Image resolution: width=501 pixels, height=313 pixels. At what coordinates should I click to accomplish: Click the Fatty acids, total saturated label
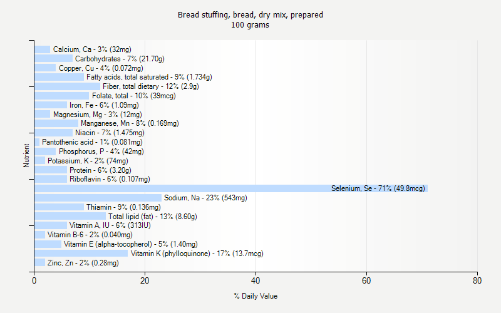click(x=149, y=77)
